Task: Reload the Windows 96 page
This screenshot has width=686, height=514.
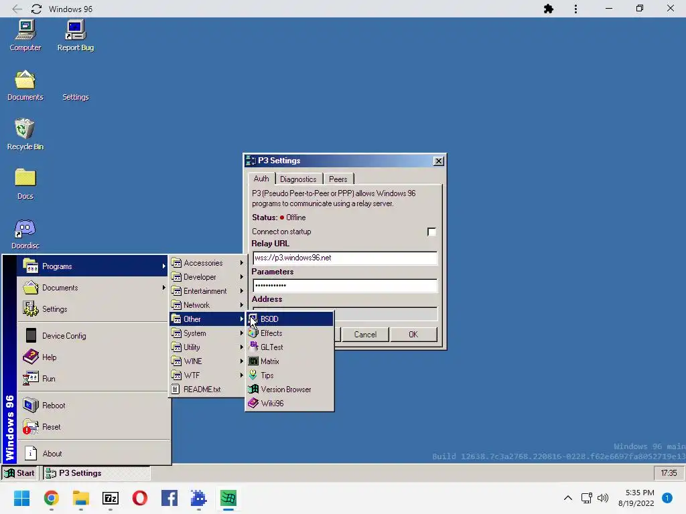Action: click(36, 9)
